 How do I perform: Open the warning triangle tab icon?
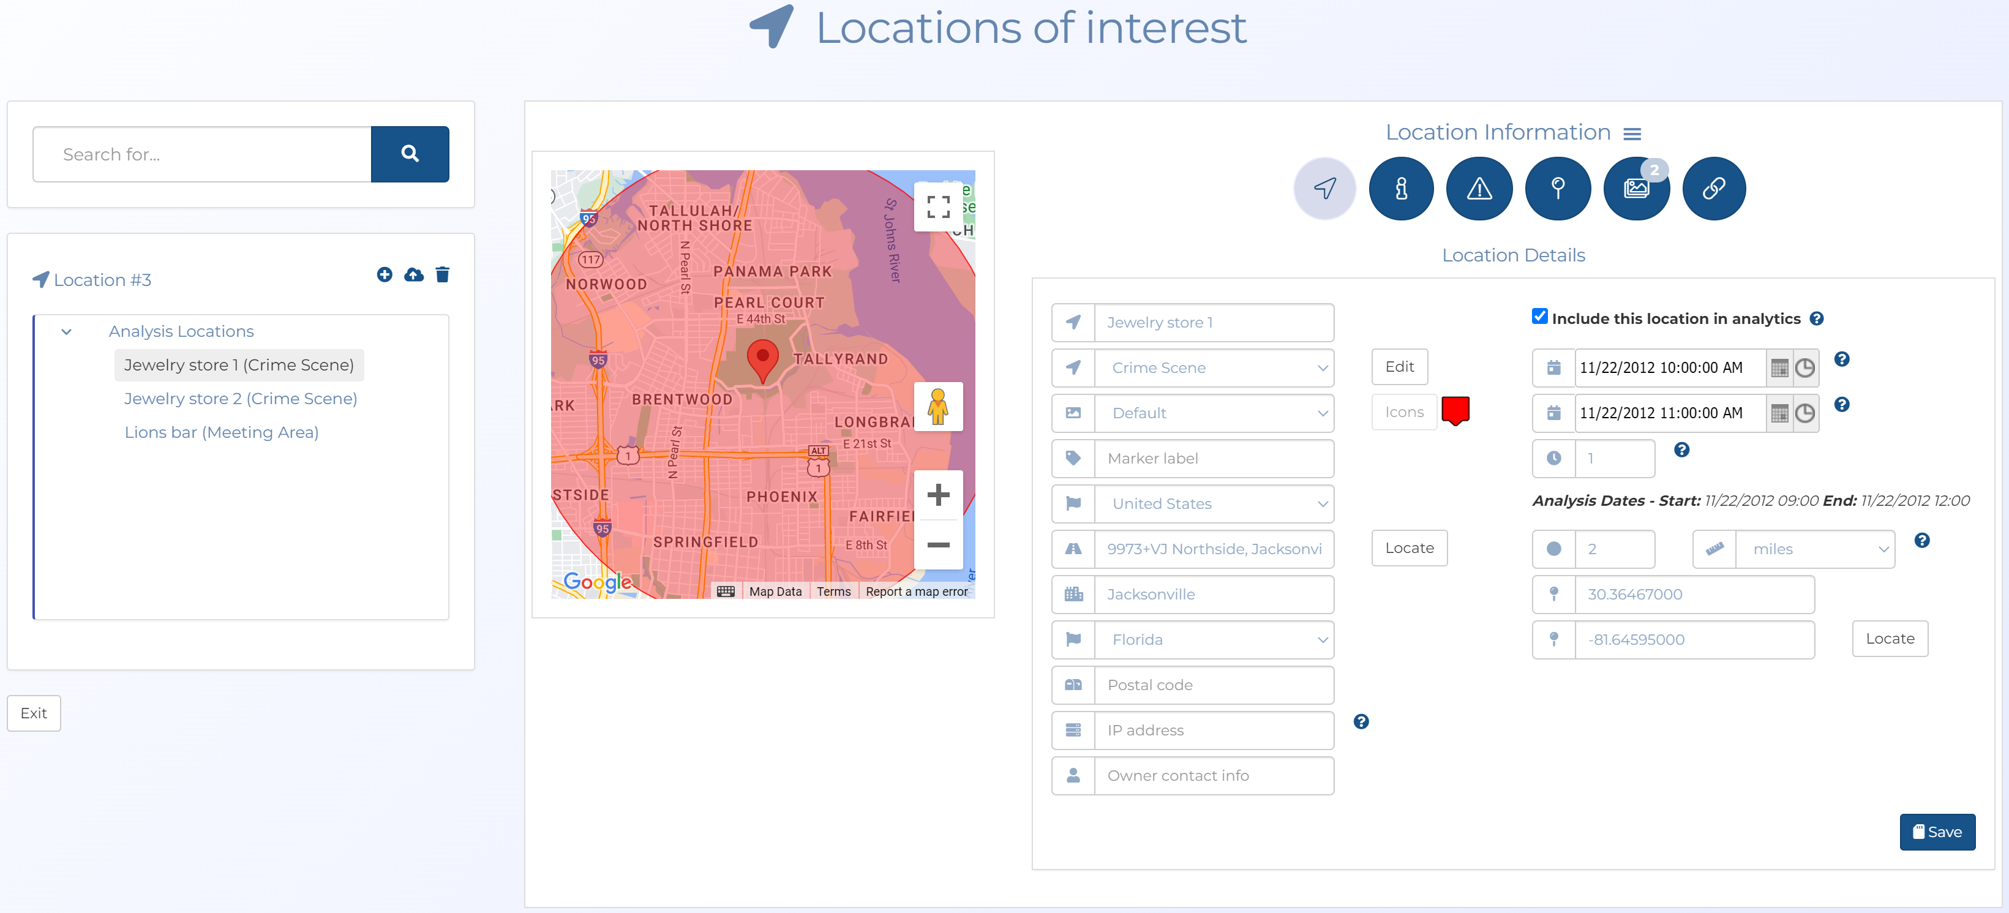click(x=1479, y=189)
